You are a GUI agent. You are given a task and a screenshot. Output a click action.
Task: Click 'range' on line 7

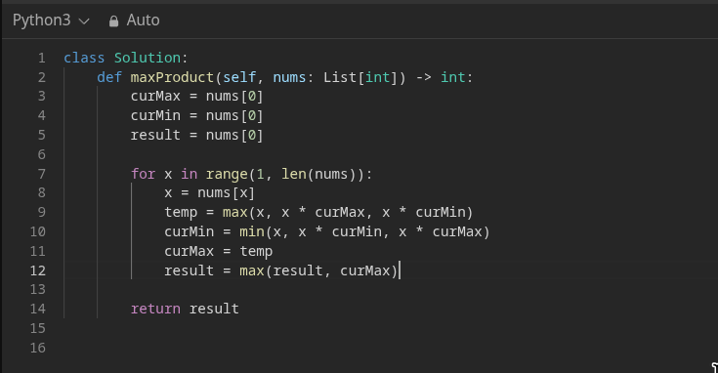227,175
